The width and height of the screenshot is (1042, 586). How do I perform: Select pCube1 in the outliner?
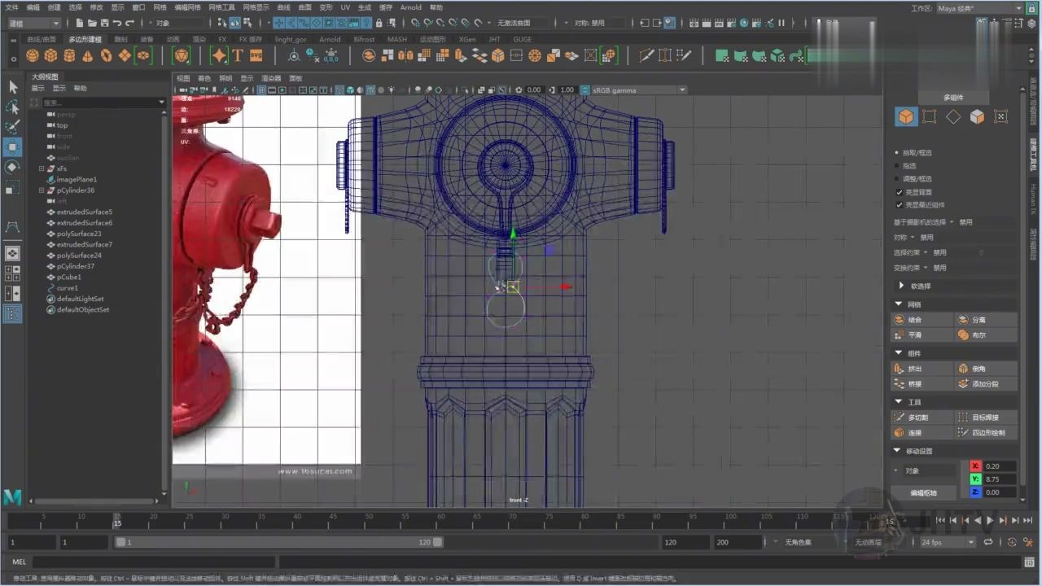[x=69, y=277]
